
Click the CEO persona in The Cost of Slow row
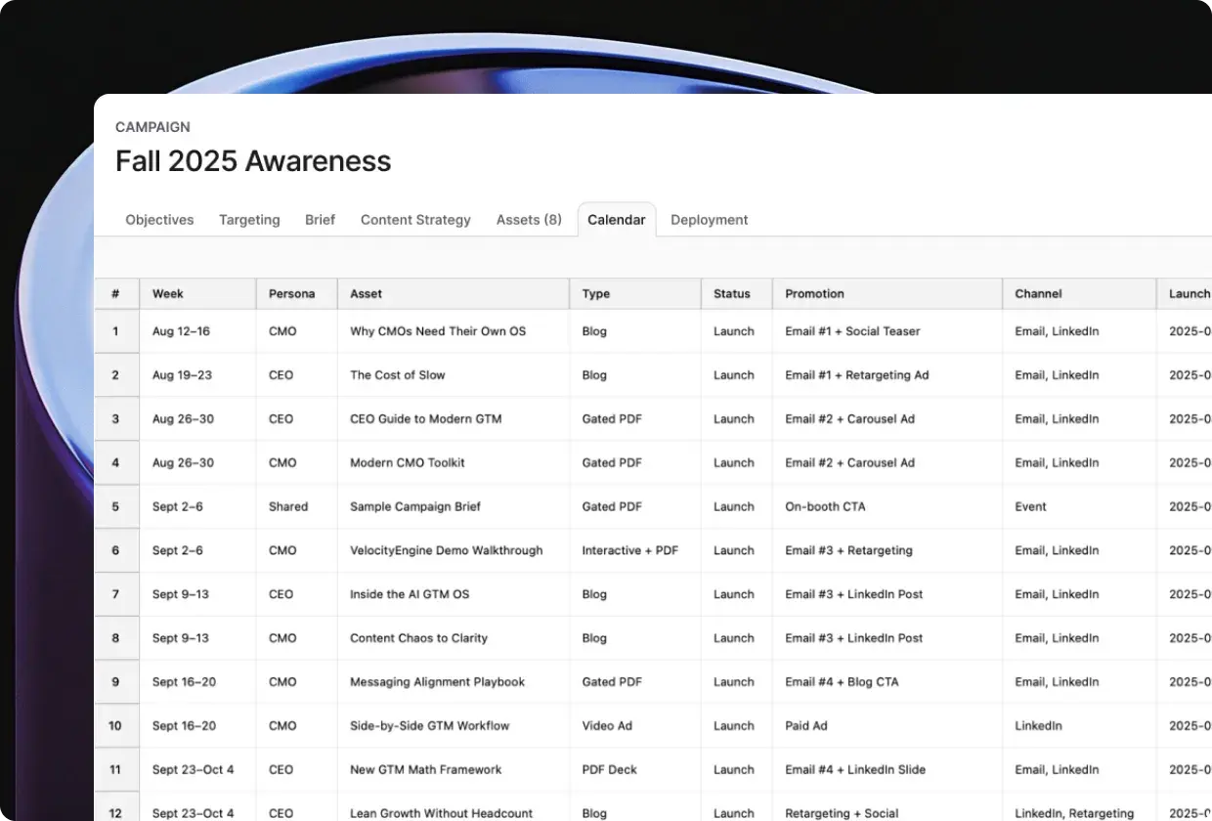coord(296,375)
